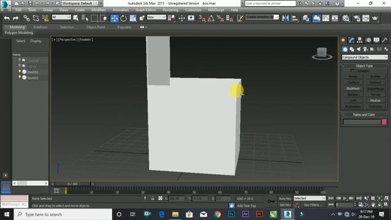Open the Schematic View icon

click(x=335, y=18)
